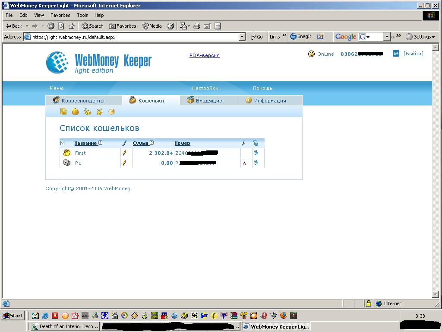Click the IE Print toolbar button
The image size is (442, 332).
tap(197, 26)
